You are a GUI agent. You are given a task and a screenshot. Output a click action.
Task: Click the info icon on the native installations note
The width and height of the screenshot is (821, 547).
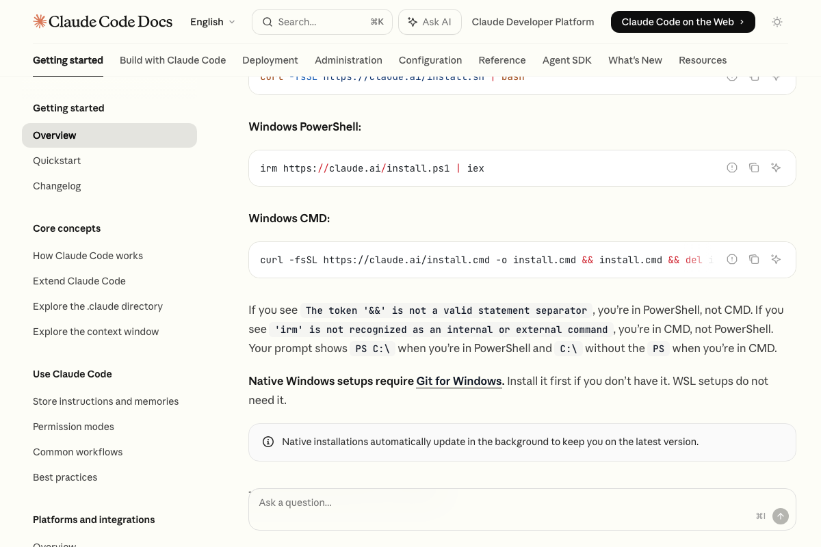[268, 441]
